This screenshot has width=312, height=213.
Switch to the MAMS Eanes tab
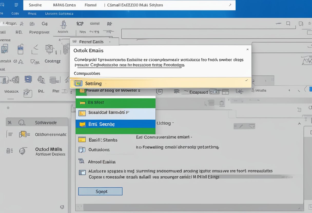click(64, 5)
